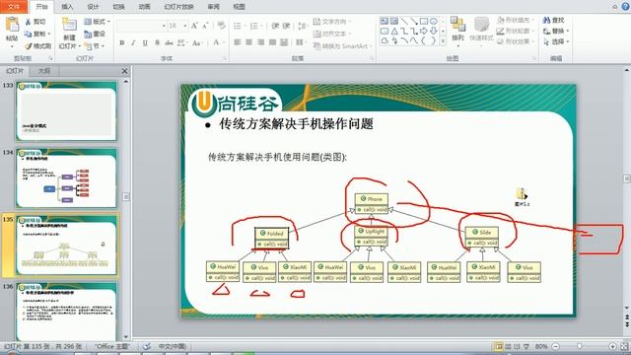Zoom out with the minus button

[x=556, y=346]
